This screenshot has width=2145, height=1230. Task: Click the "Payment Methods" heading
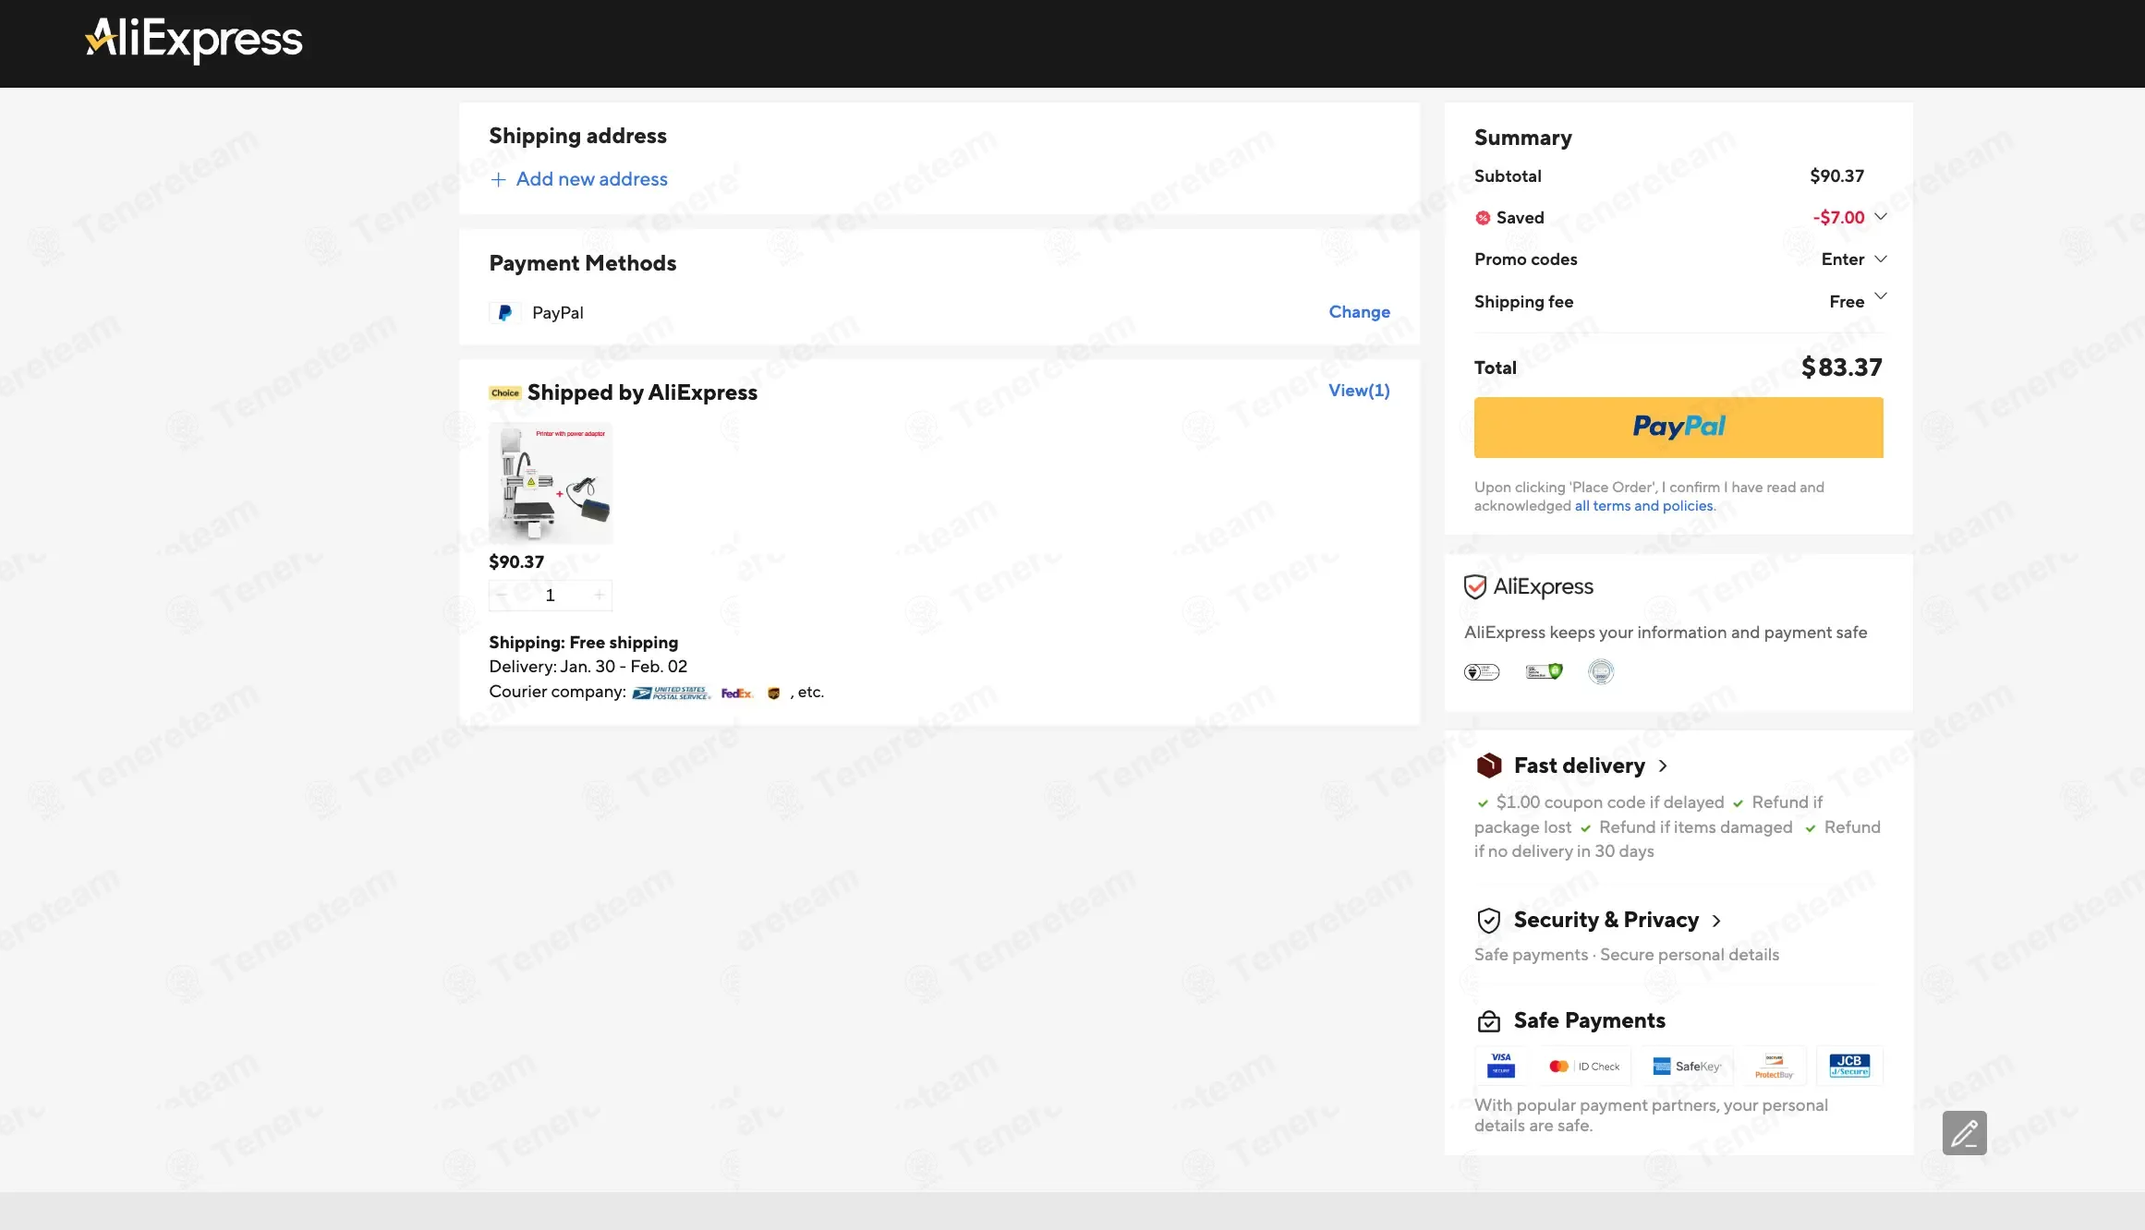pyautogui.click(x=583, y=263)
